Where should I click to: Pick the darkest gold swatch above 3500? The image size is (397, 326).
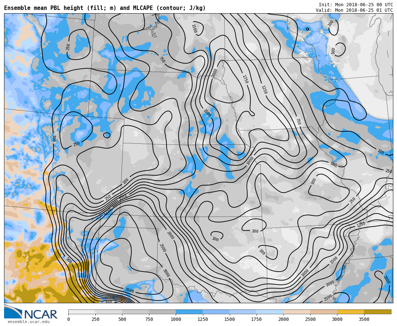point(378,312)
